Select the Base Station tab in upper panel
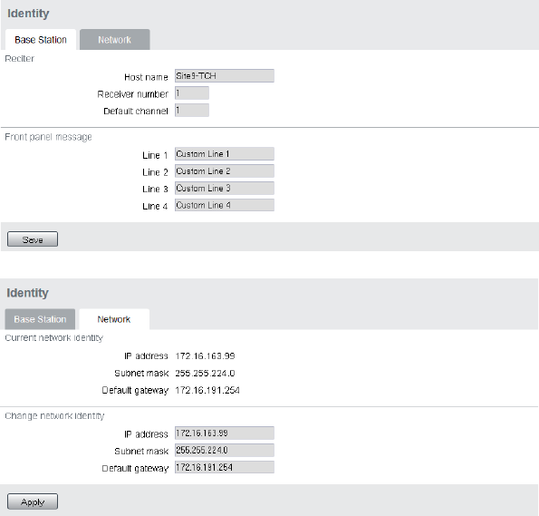 41,40
